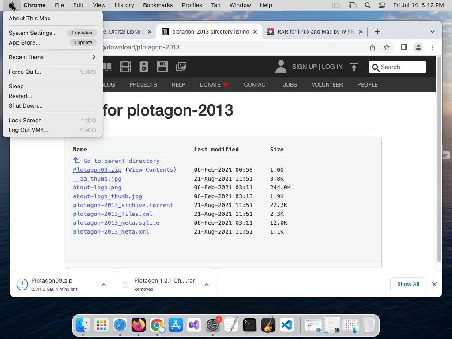Select About This Mac
This screenshot has width=452, height=339.
pyautogui.click(x=52, y=18)
